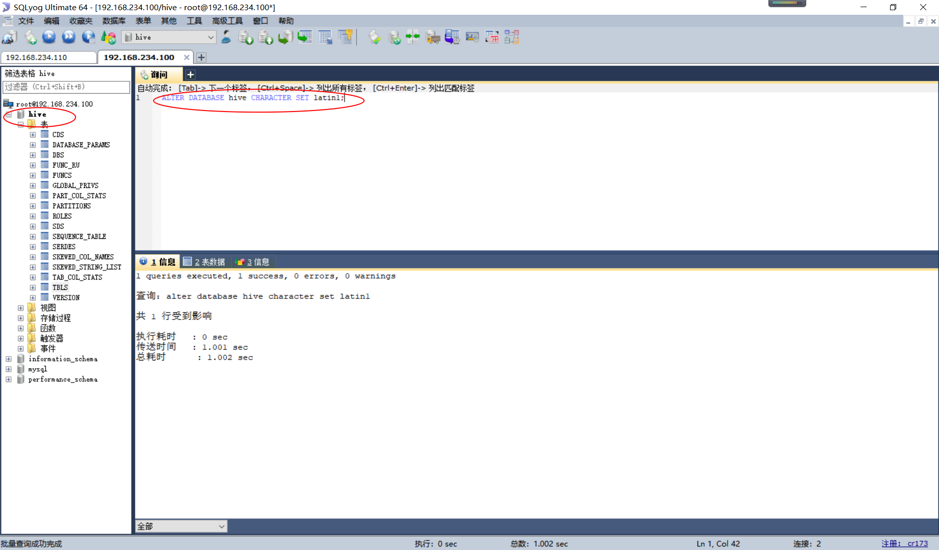The image size is (939, 550).
Task: Expand the TBLS table node
Action: tap(33, 287)
